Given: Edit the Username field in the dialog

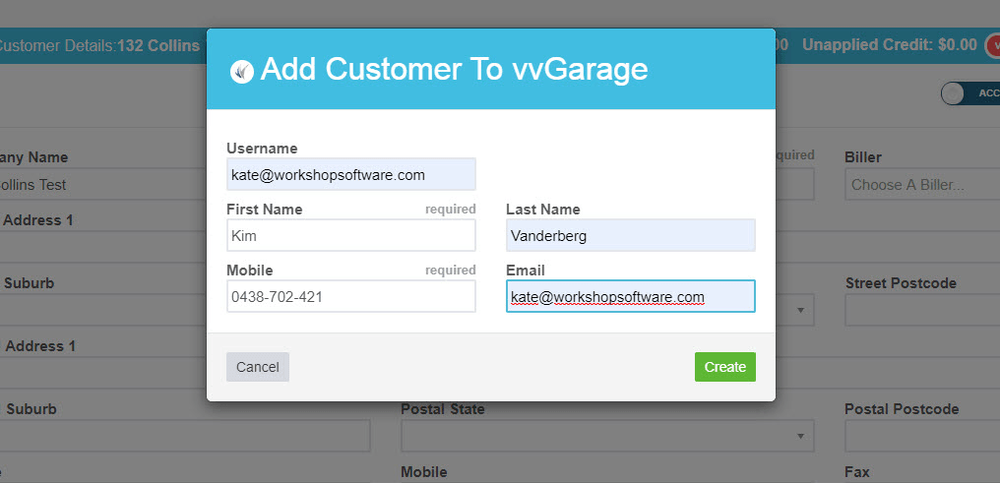Looking at the screenshot, I should [x=350, y=174].
